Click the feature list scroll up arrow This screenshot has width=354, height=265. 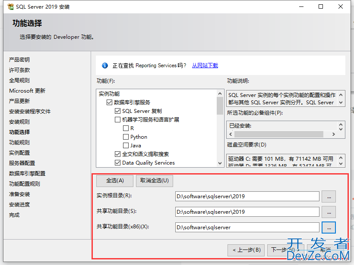[220, 94]
